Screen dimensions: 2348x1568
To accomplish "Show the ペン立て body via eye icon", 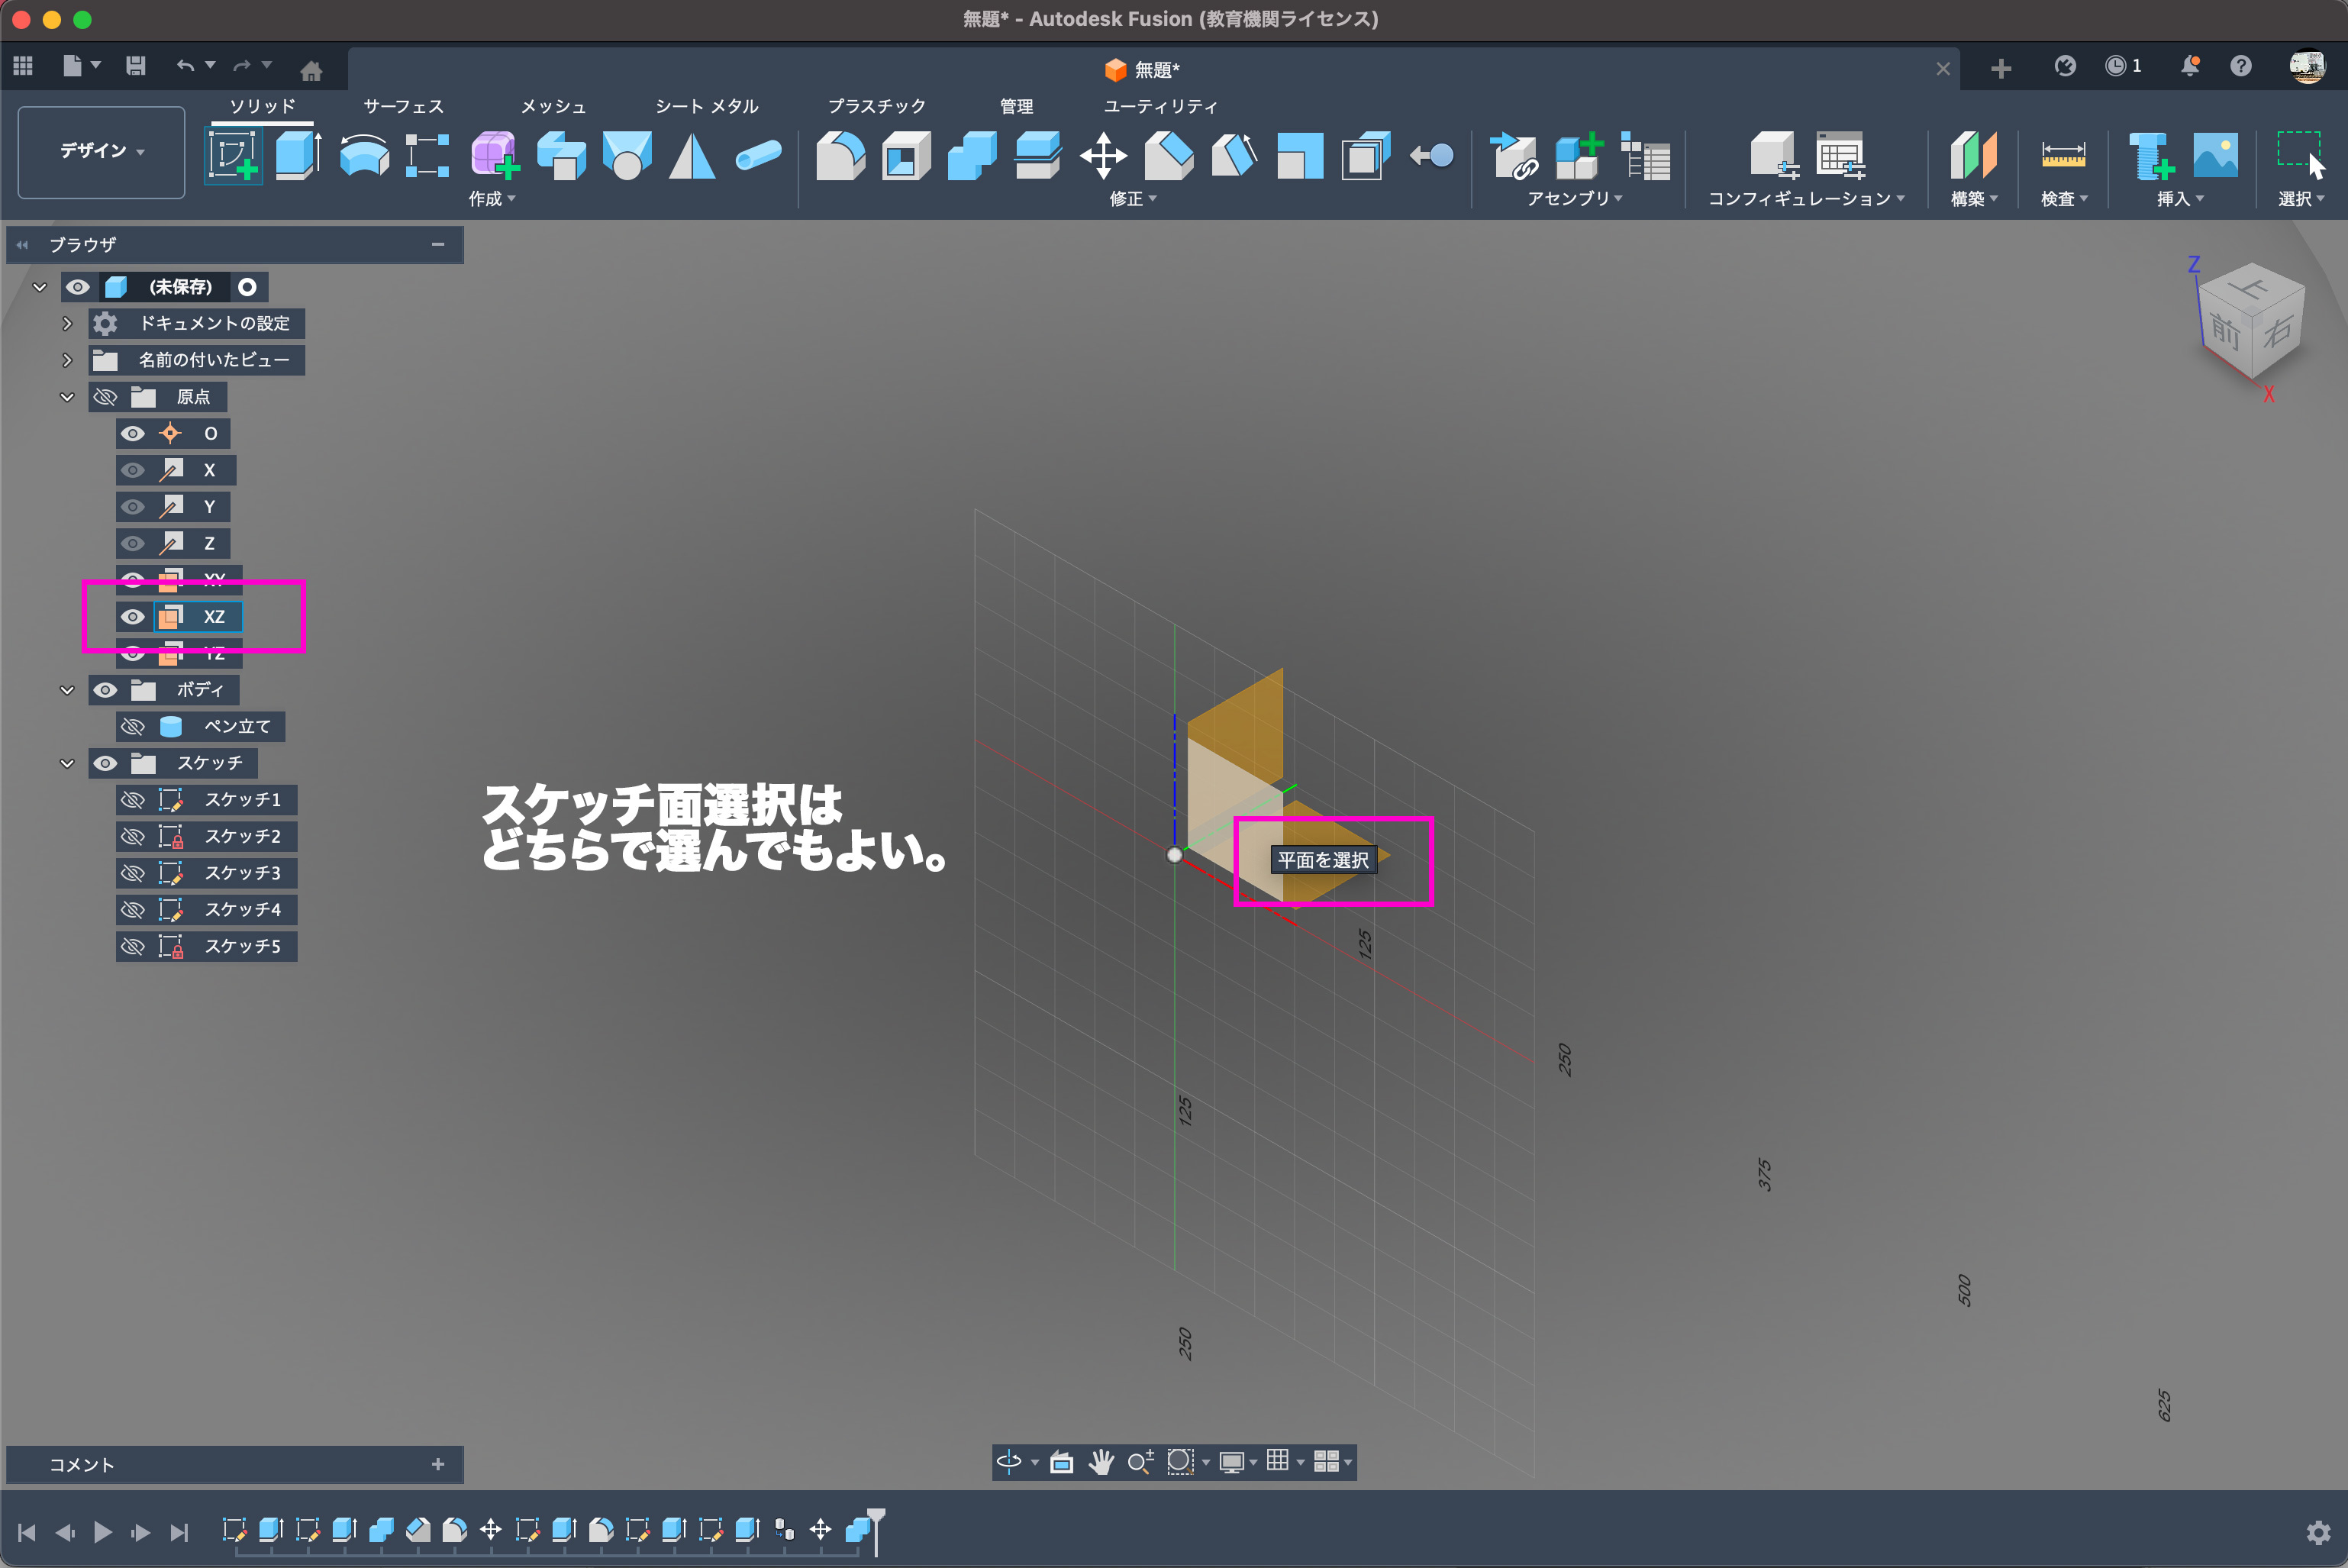I will pyautogui.click(x=133, y=726).
